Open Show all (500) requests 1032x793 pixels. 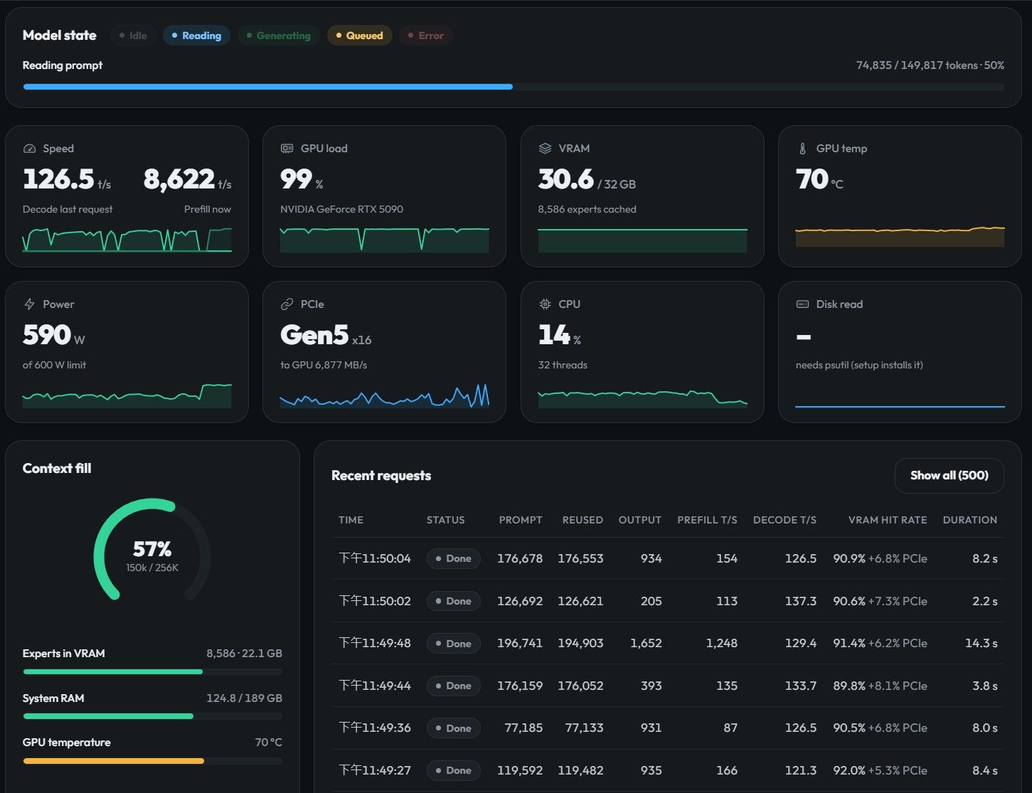pyautogui.click(x=949, y=475)
